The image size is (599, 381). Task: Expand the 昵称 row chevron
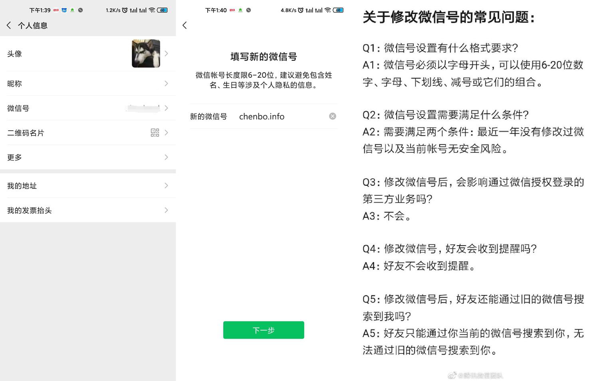coord(166,83)
